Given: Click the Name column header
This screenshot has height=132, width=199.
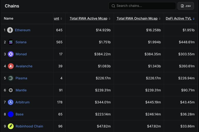Looking at the screenshot, I should 8,18.
